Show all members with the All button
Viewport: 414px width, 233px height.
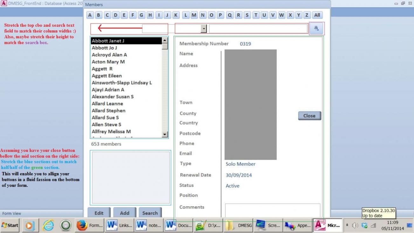pos(317,15)
